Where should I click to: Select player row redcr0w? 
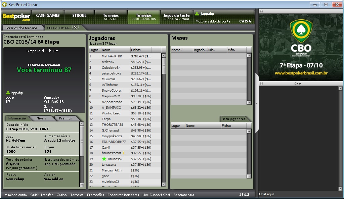click(x=125, y=62)
